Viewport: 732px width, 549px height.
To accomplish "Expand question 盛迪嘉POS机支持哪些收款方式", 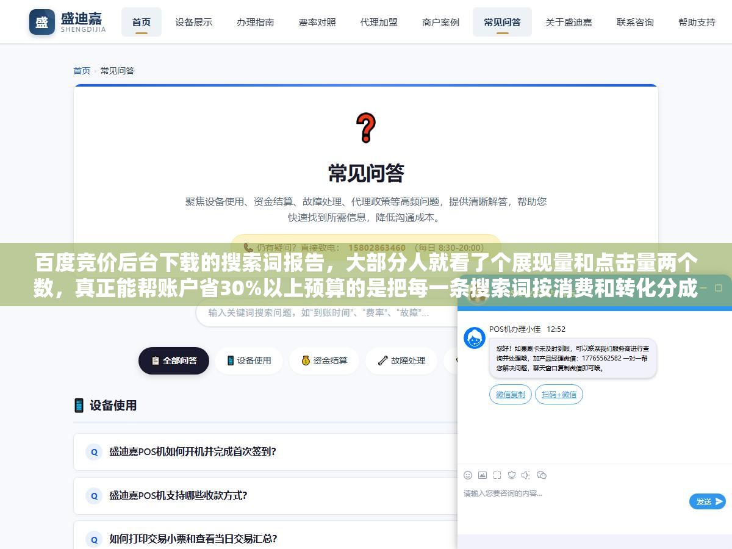I will pyautogui.click(x=266, y=496).
